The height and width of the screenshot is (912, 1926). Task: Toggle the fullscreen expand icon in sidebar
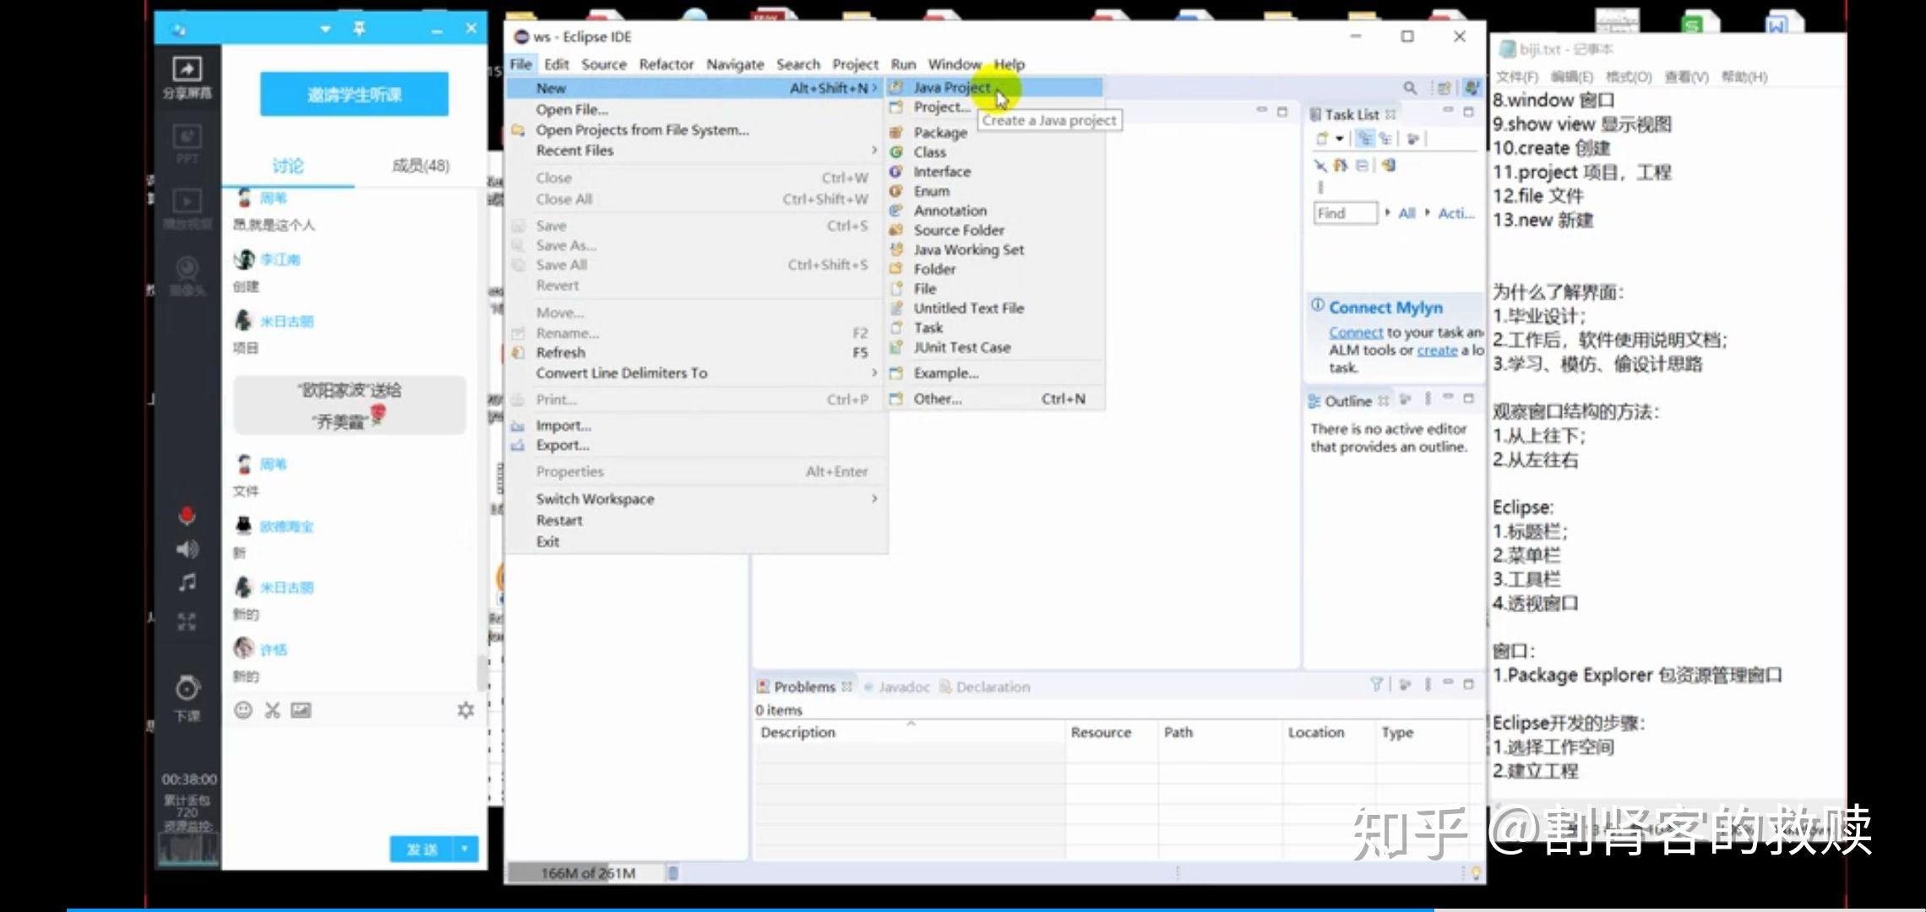tap(187, 622)
